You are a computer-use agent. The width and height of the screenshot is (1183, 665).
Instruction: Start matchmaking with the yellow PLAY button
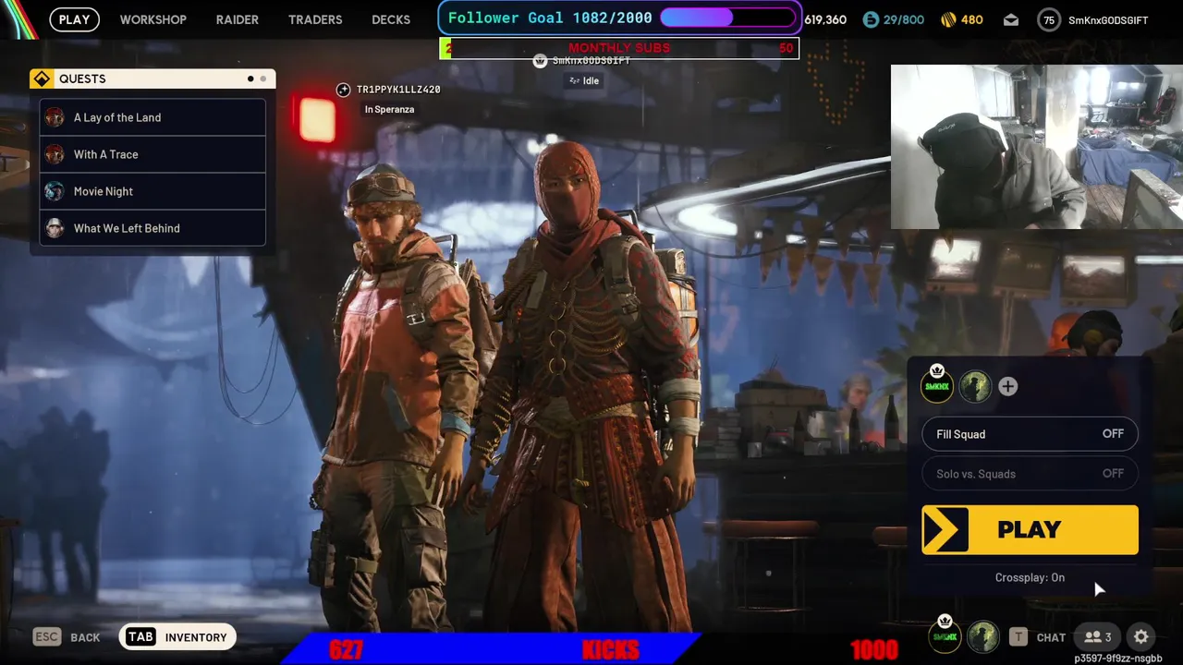[x=1030, y=530]
